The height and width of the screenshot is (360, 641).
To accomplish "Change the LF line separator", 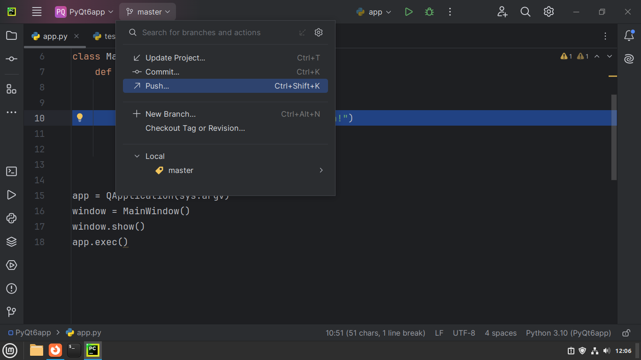I will (439, 333).
